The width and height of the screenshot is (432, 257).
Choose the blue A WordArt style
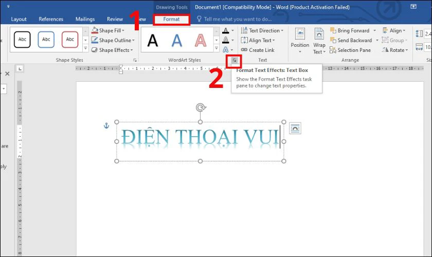pyautogui.click(x=176, y=40)
